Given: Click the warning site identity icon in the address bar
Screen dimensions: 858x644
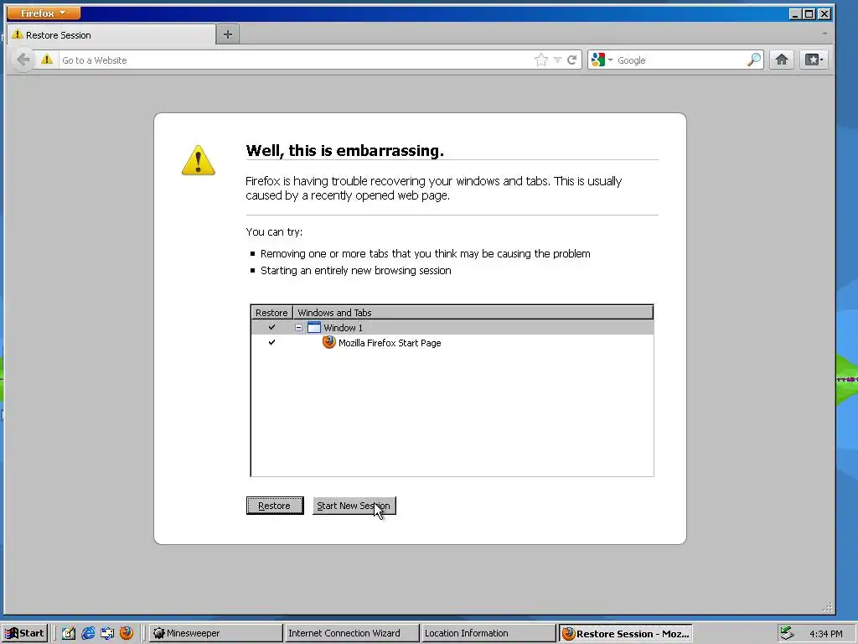Looking at the screenshot, I should coord(47,60).
